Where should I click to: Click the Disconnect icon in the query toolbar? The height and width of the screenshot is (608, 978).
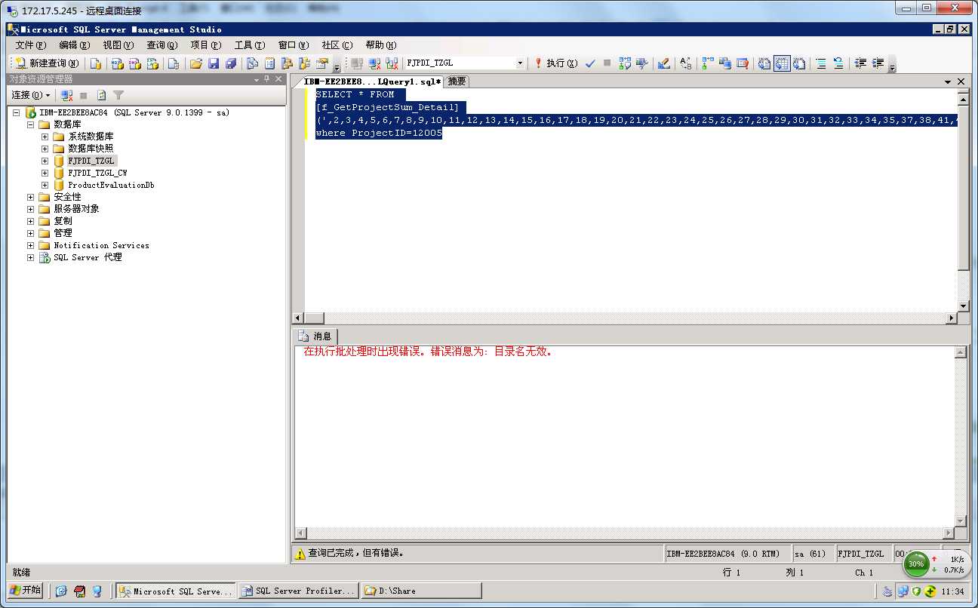coord(374,63)
